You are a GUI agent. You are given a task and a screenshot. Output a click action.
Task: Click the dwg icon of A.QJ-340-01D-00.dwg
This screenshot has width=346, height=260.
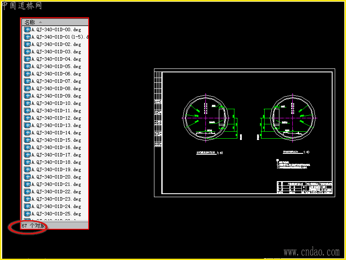click(x=27, y=29)
